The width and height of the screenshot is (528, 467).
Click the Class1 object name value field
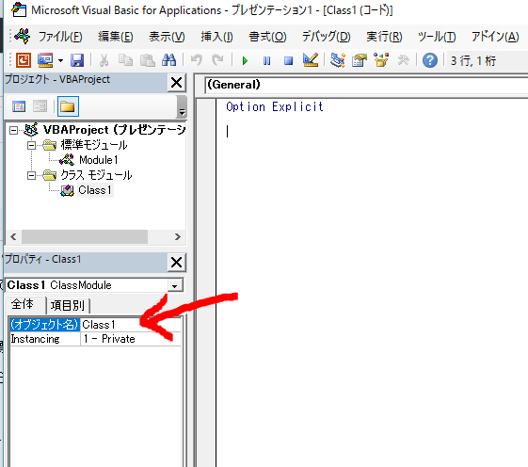click(x=131, y=325)
